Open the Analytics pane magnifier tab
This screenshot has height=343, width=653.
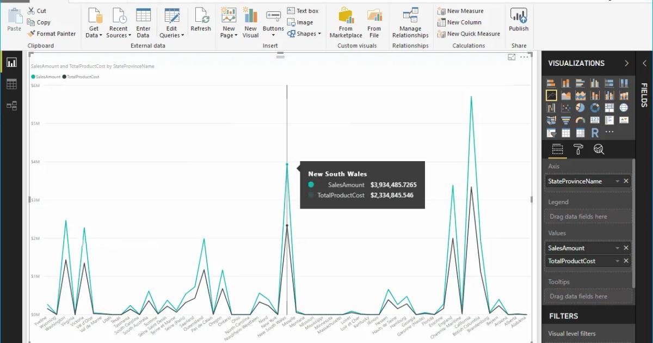coord(599,149)
